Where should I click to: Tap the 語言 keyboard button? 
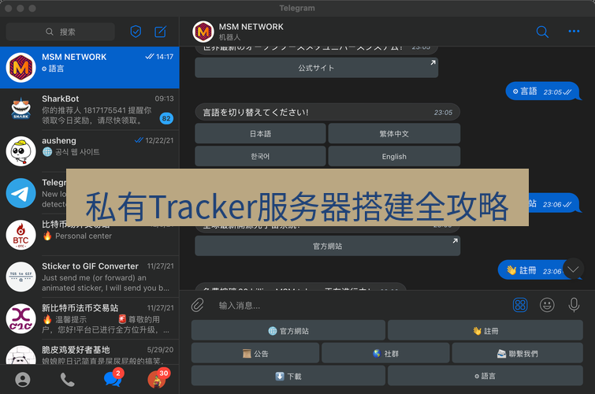[485, 376]
